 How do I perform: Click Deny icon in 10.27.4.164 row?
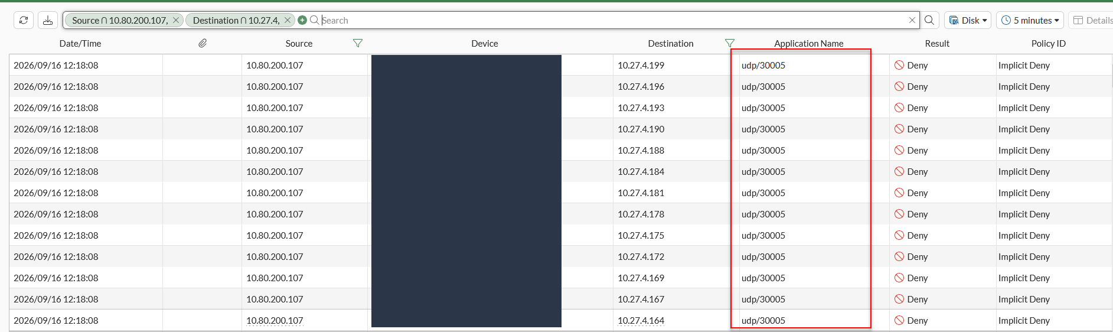coord(899,320)
